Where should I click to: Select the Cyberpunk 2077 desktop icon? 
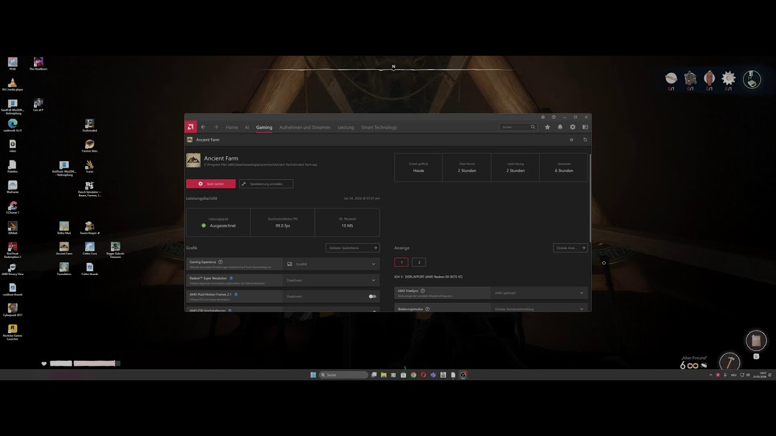tap(12, 309)
